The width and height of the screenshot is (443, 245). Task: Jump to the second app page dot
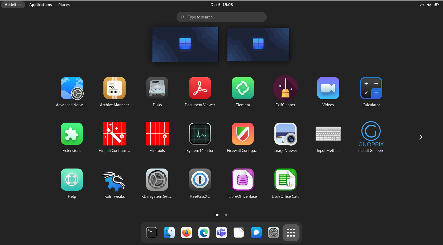[226, 215]
